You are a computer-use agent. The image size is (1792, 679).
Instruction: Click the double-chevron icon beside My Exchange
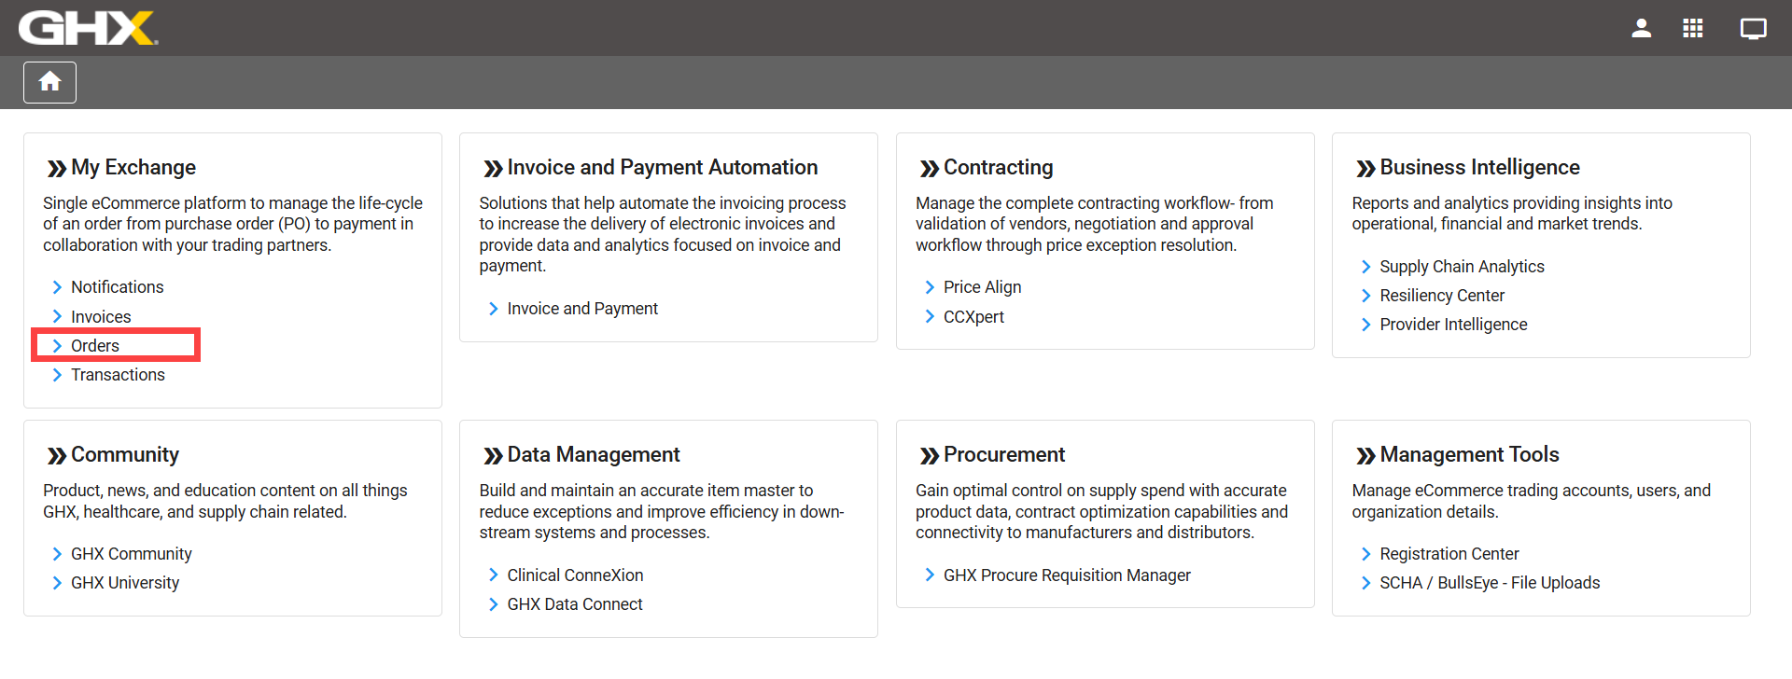coord(57,168)
